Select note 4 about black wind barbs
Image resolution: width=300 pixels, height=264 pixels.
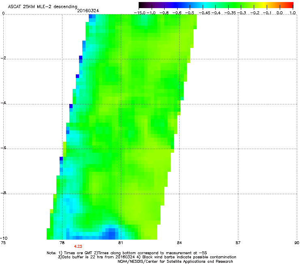[186, 257]
